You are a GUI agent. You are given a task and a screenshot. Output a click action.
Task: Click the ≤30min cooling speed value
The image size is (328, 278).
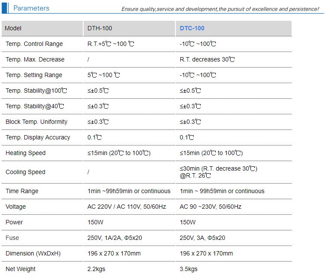(x=218, y=172)
